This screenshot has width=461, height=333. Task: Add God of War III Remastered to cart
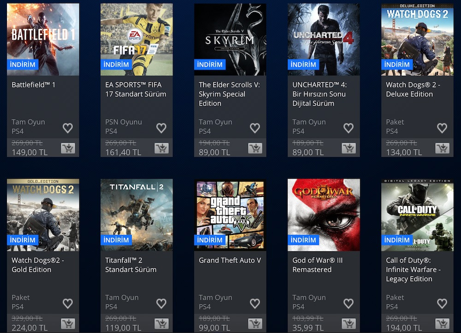point(349,324)
